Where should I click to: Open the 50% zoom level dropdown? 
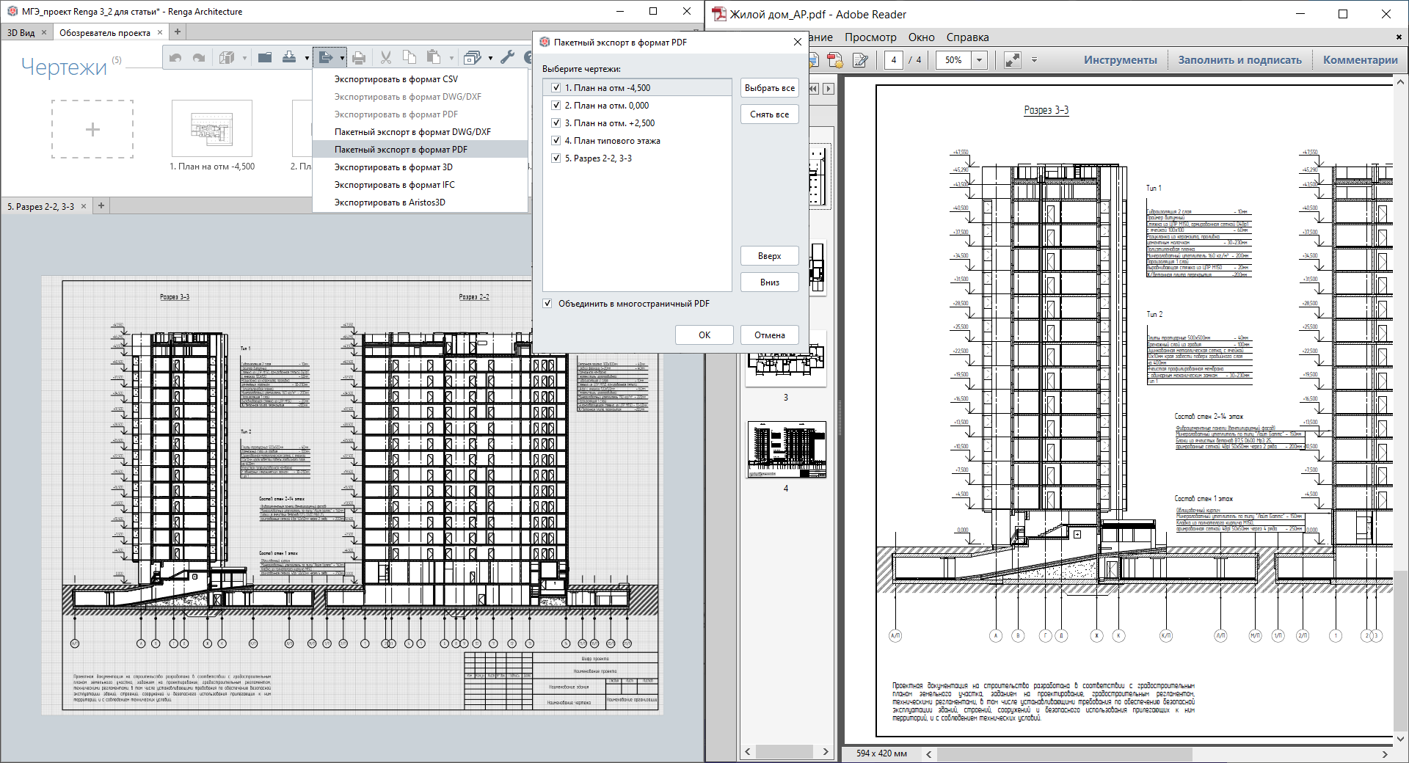[979, 60]
